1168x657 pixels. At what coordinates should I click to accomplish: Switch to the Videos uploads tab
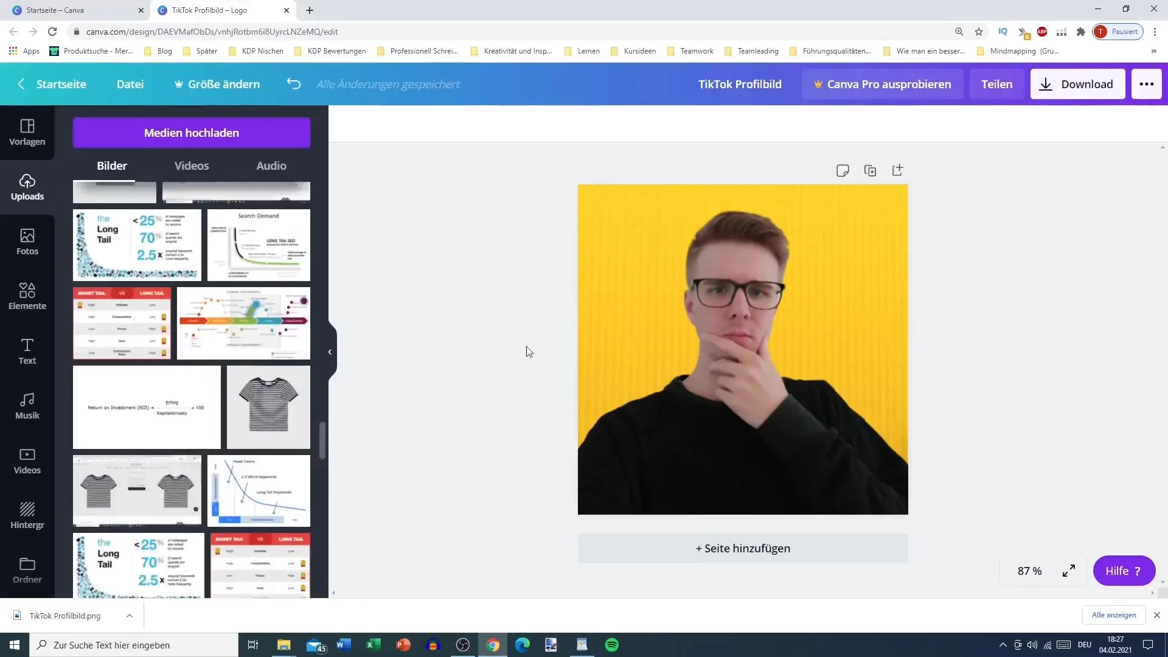click(x=192, y=165)
